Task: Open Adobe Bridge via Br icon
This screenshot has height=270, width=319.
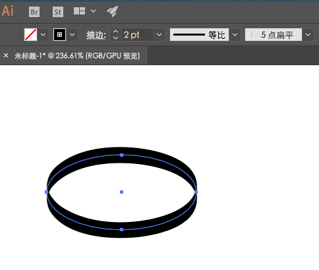Action: [34, 12]
